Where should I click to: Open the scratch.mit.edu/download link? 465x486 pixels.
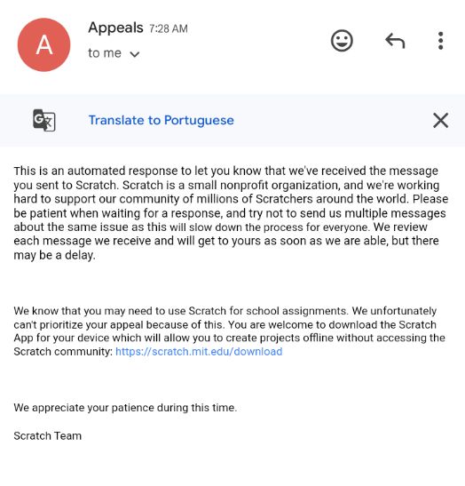199,352
